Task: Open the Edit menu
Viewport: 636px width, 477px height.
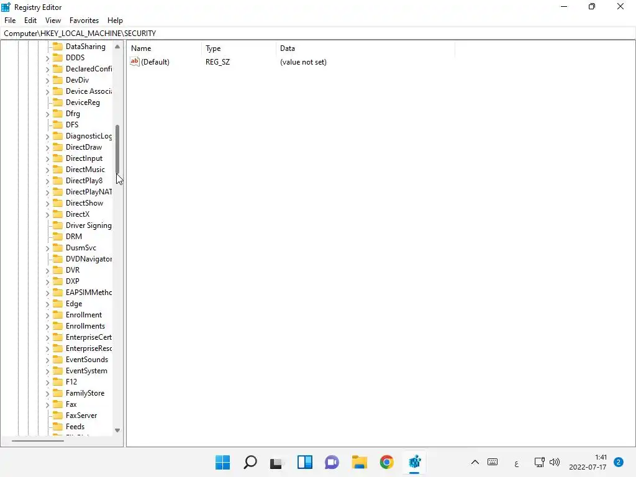Action: (30, 20)
